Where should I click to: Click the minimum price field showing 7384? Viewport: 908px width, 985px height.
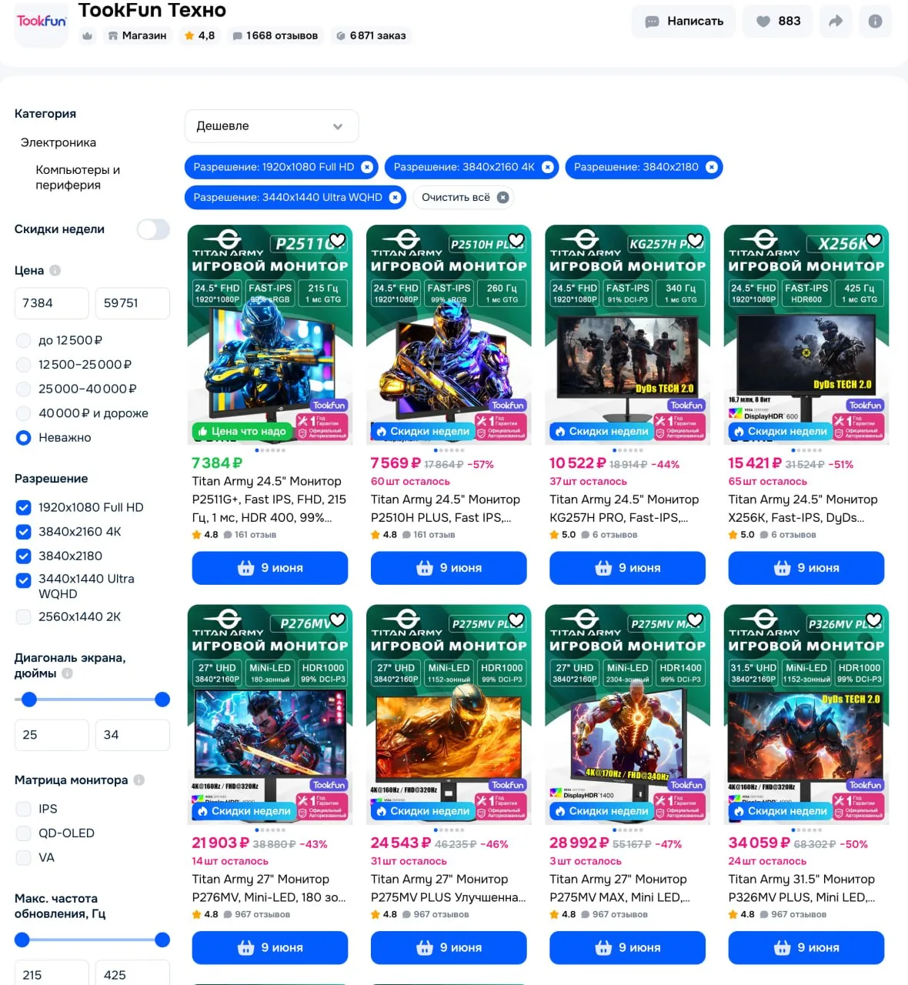point(52,303)
